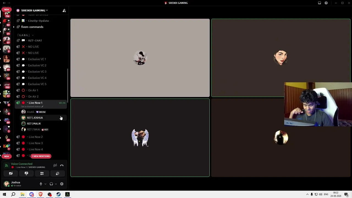Set a channel status for Live Now 1
The height and width of the screenshot is (198, 352).
32,107
